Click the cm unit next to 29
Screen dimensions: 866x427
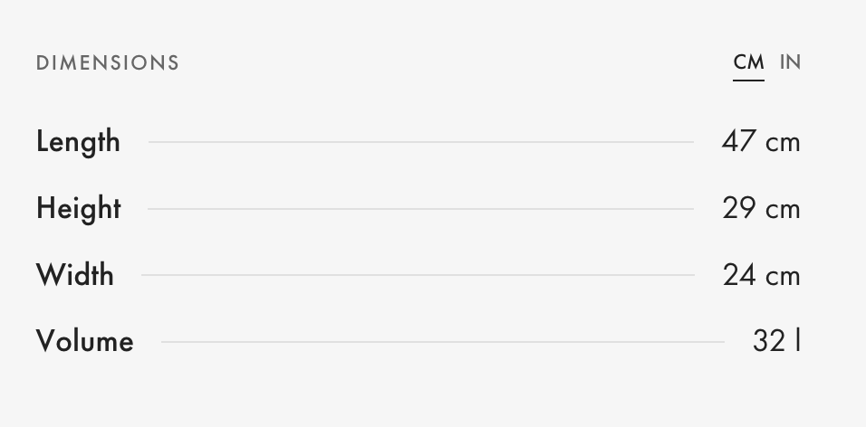click(x=783, y=210)
